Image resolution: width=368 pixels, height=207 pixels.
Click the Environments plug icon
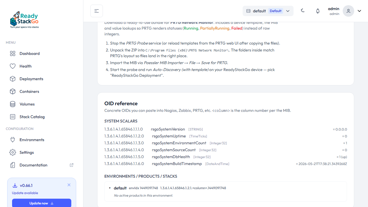13,140
